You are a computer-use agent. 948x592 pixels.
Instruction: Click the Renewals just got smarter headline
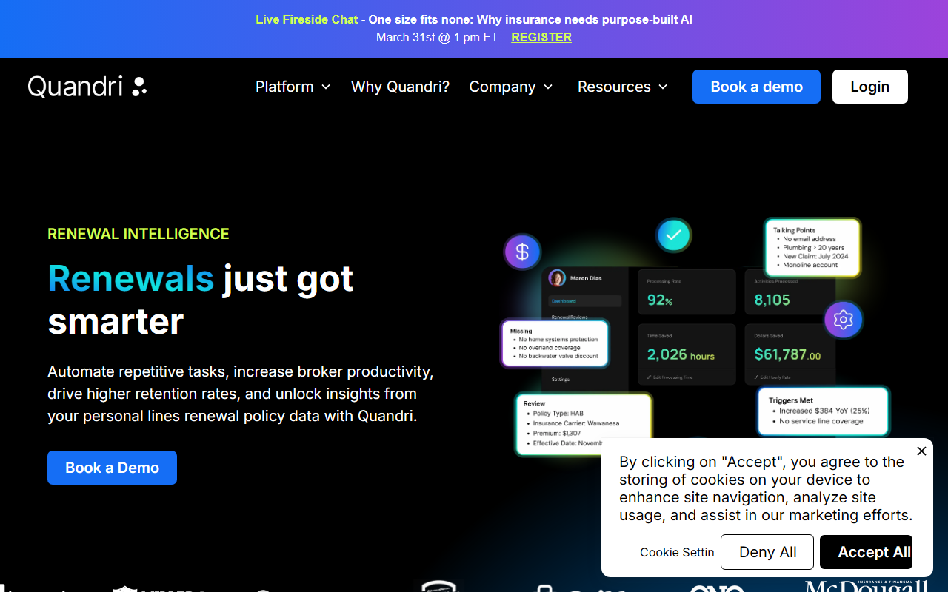pyautogui.click(x=201, y=300)
